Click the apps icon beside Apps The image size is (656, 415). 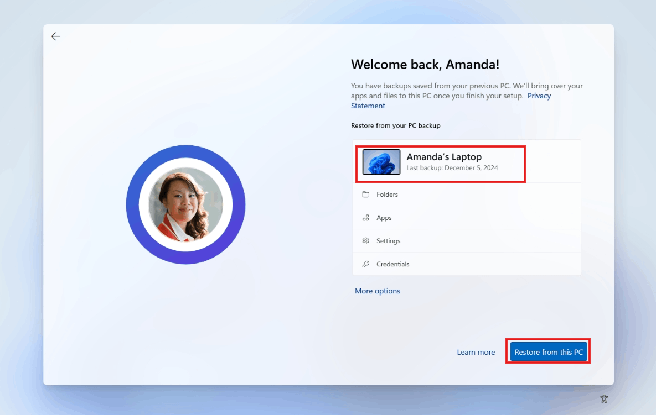366,218
